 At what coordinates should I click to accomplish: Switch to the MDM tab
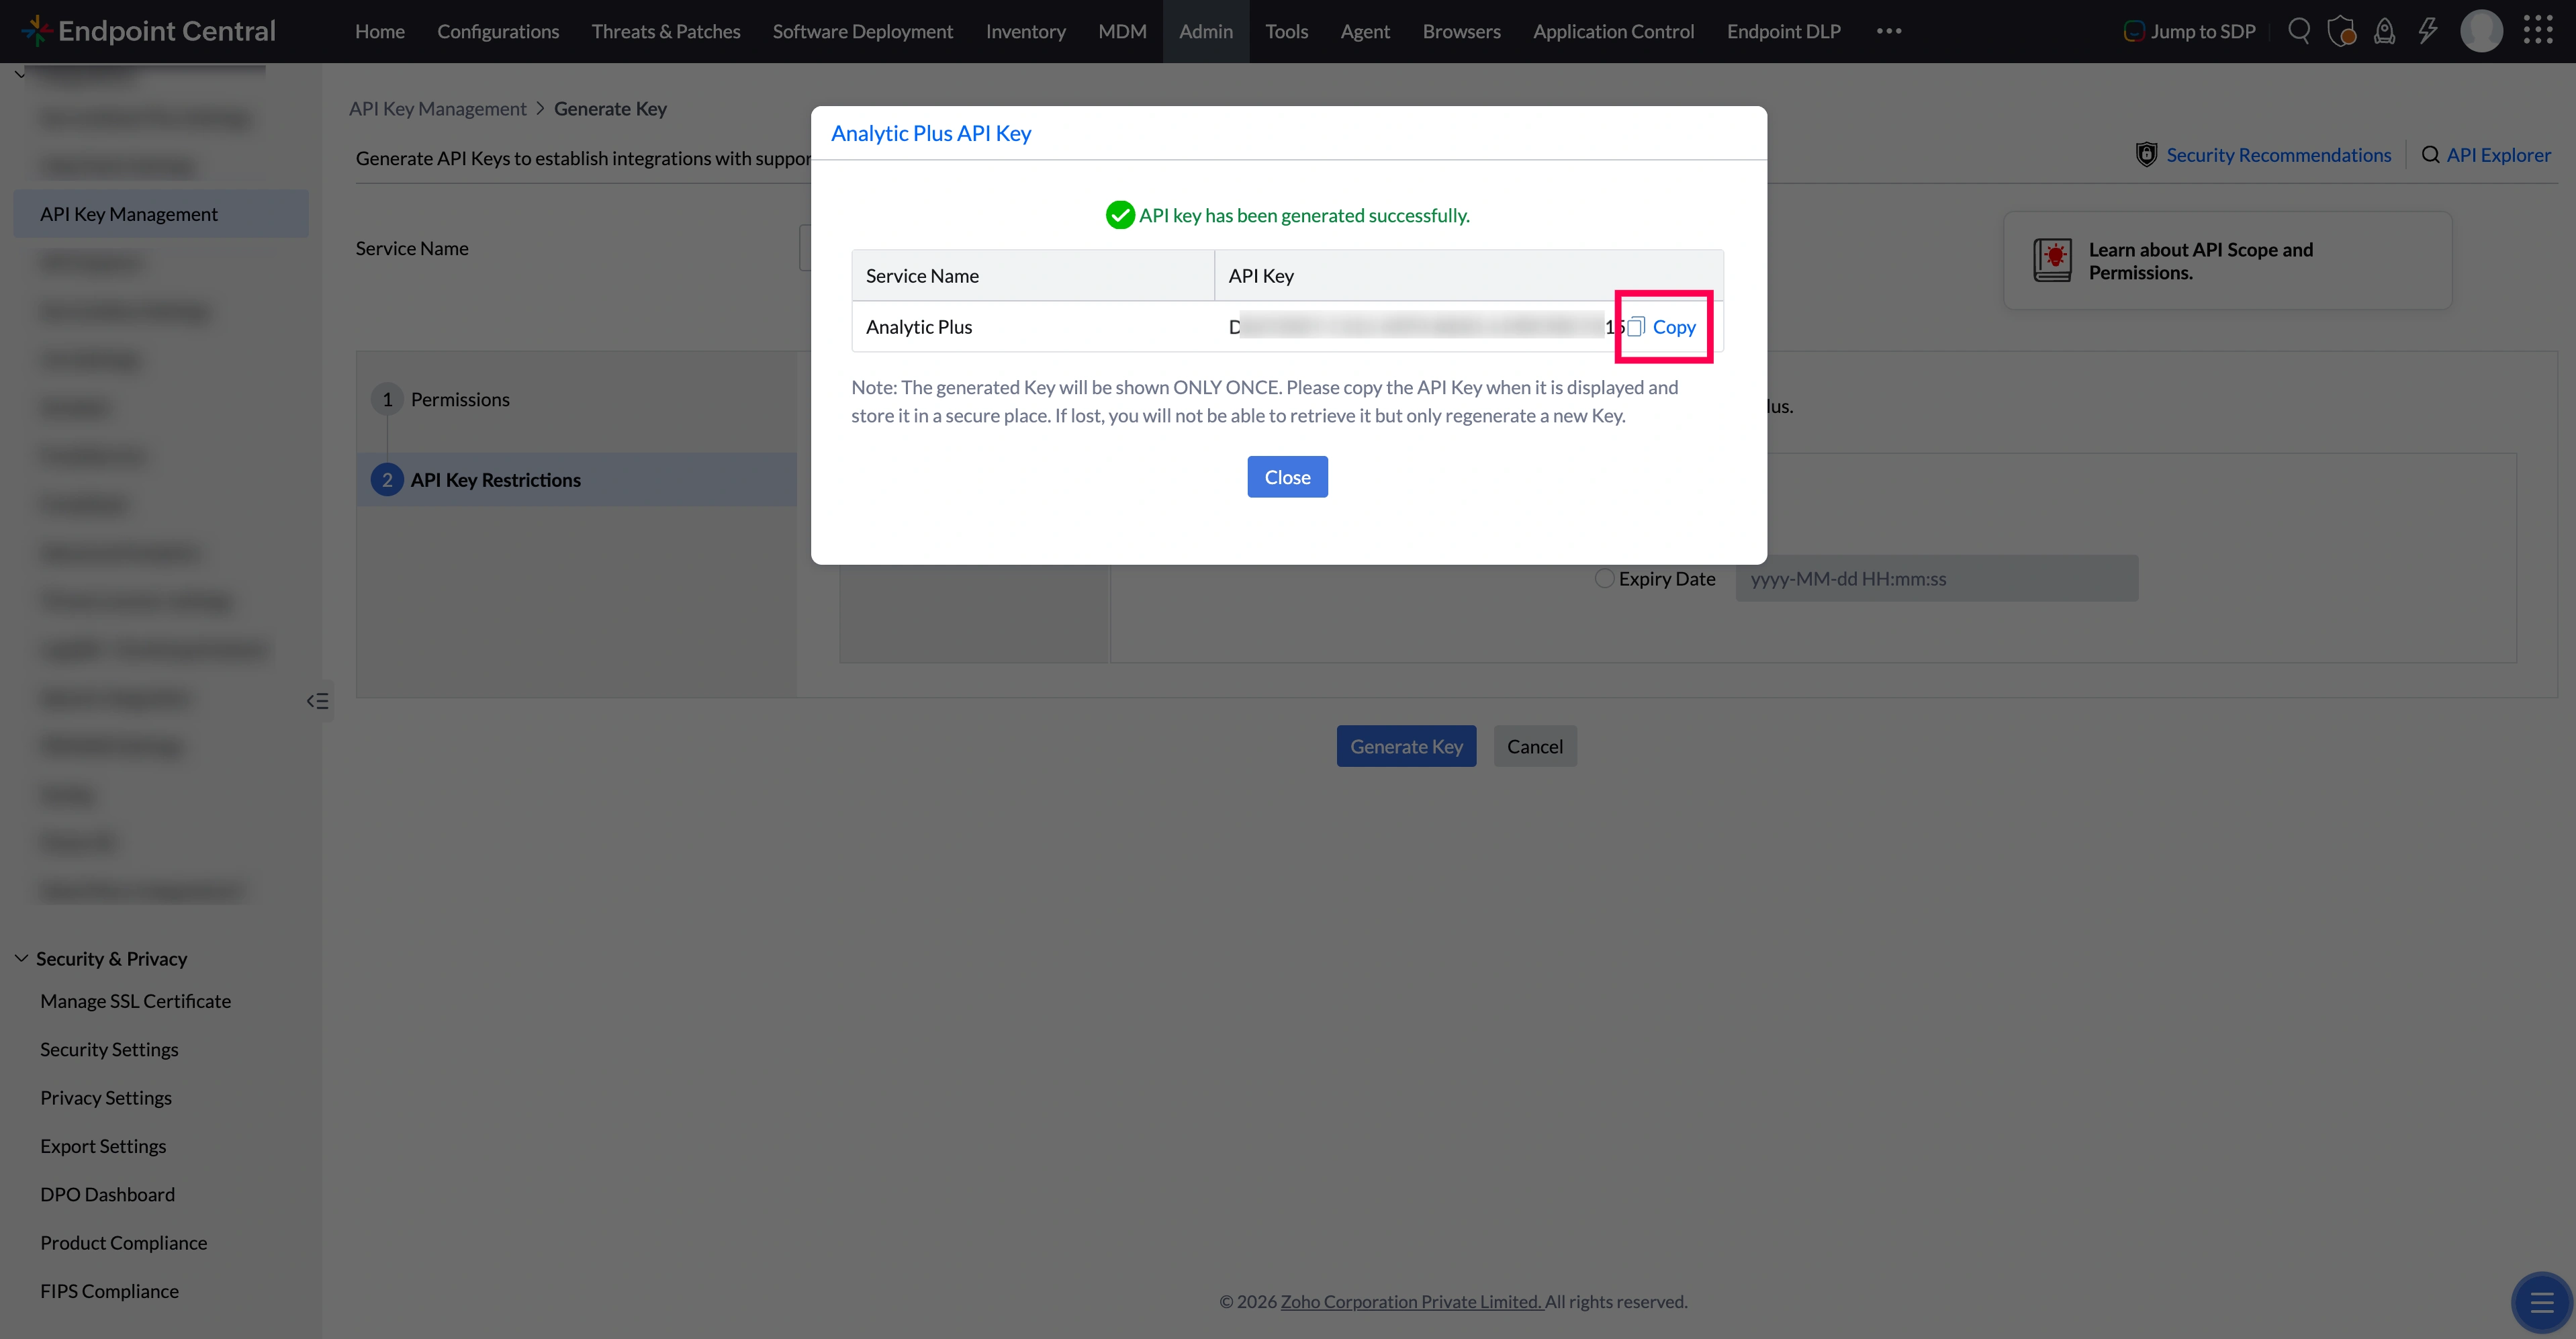[x=1122, y=31]
